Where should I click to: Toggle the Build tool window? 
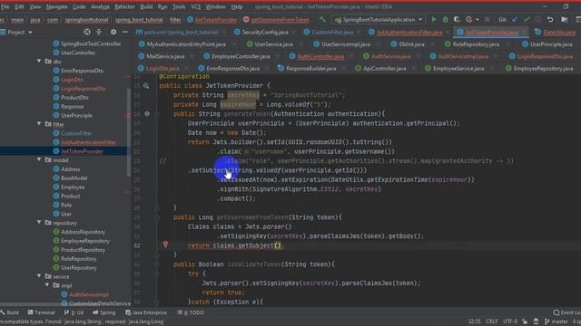(10, 312)
